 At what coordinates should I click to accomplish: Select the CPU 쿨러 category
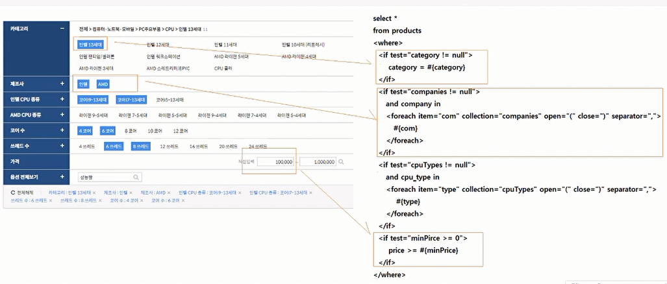pos(223,68)
